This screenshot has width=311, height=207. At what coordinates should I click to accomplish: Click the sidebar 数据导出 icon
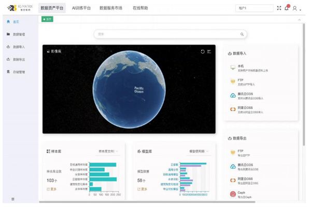coord(8,59)
